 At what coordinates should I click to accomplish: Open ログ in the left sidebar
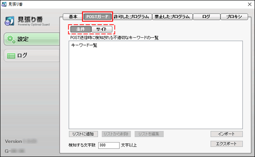32,55
